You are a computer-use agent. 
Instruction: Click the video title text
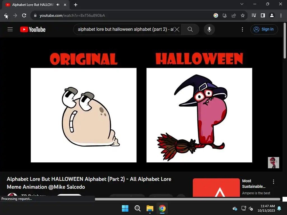(x=89, y=183)
